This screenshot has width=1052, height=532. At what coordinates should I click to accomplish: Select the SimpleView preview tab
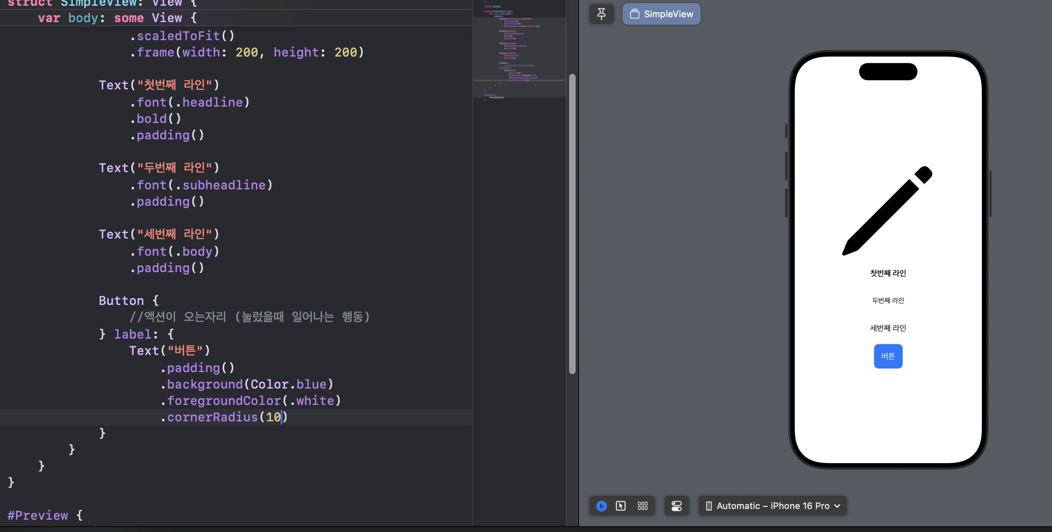(661, 14)
